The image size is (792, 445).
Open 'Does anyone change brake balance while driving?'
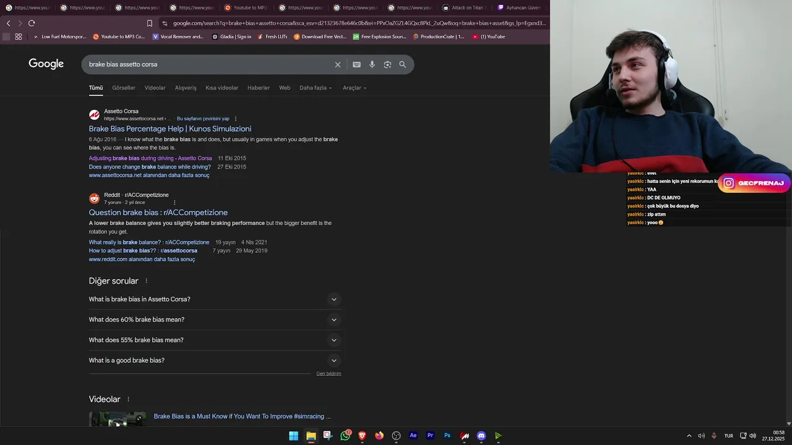click(150, 167)
